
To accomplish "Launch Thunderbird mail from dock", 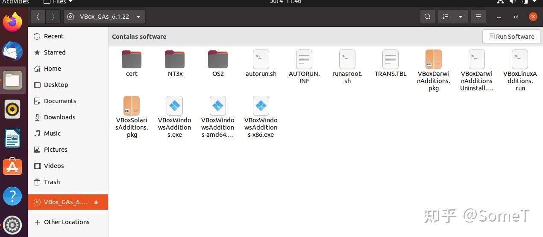I will 12,51.
